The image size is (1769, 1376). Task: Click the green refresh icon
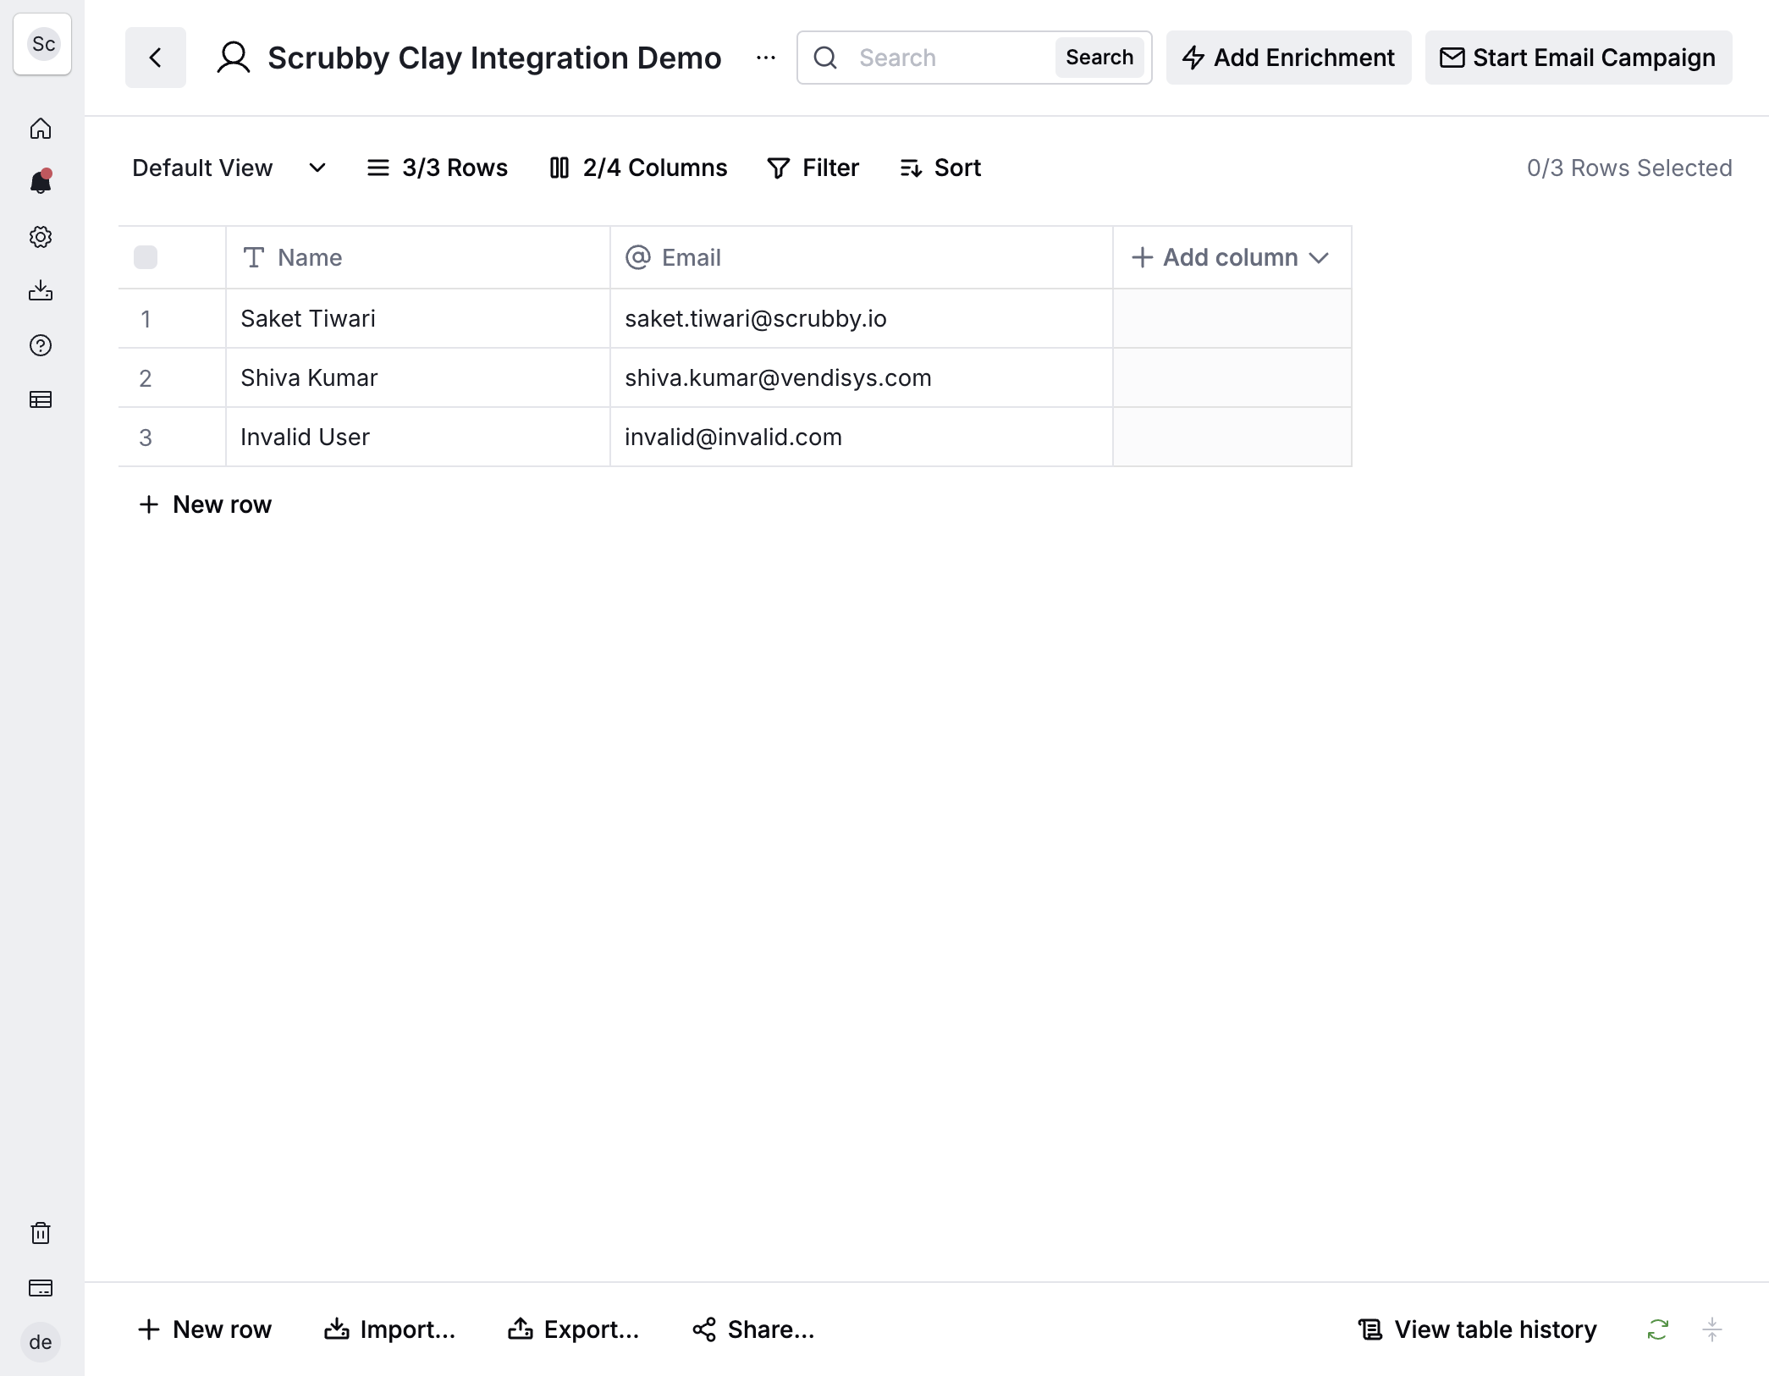coord(1658,1329)
